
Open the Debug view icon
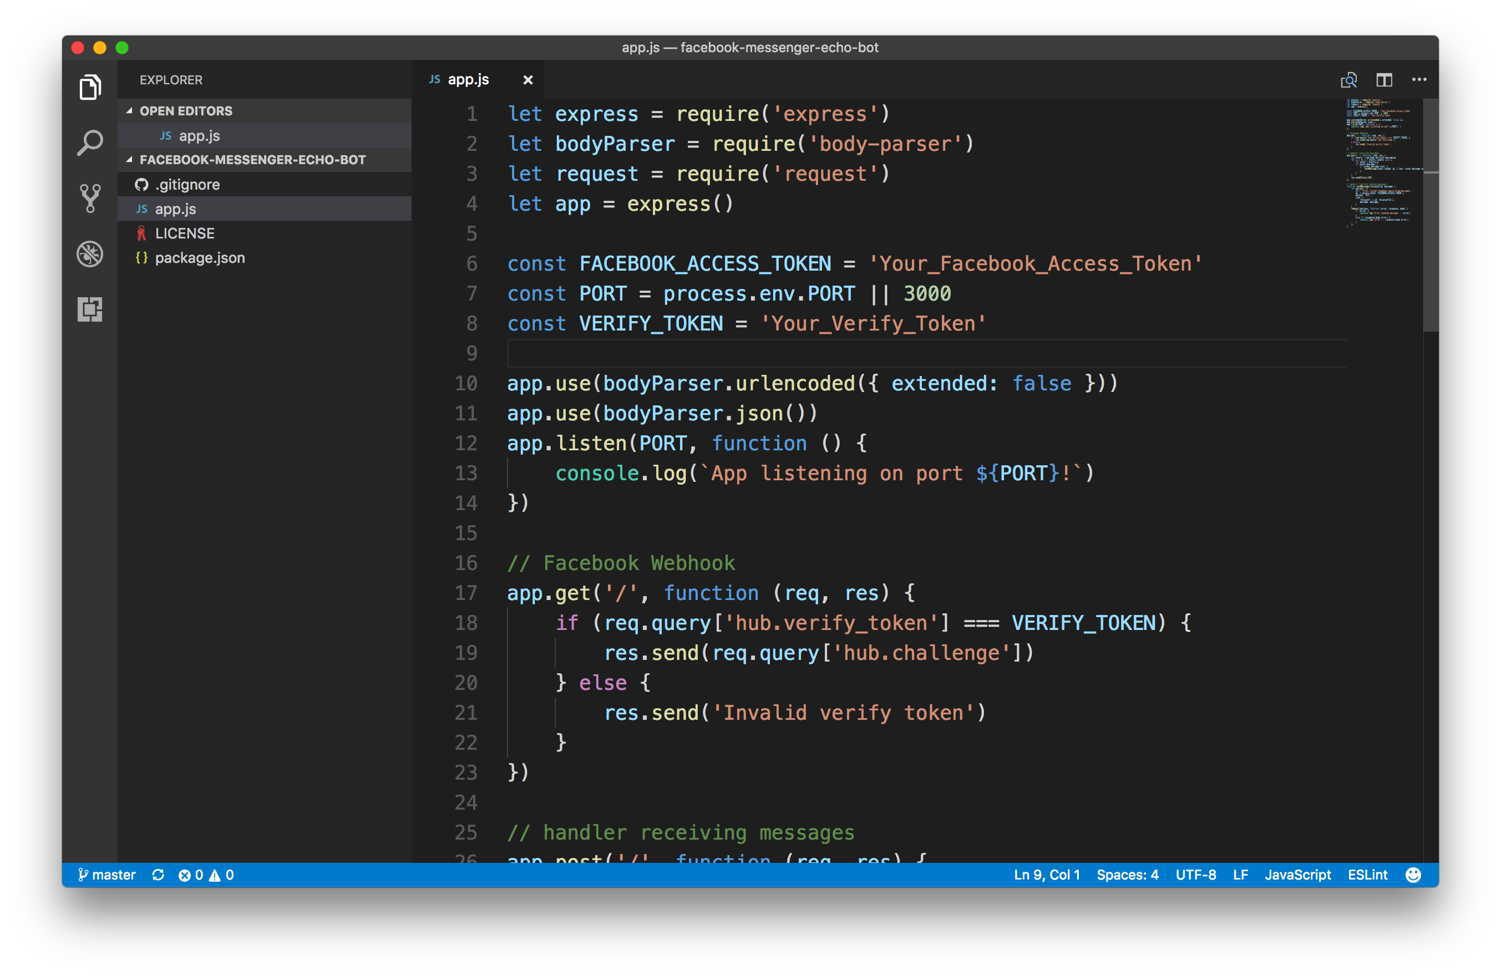coord(89,253)
